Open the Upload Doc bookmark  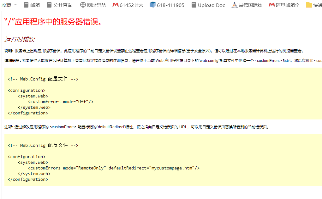208,5
